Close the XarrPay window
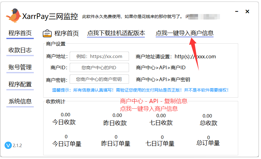The height and width of the screenshot is (159, 261). [x=247, y=12]
